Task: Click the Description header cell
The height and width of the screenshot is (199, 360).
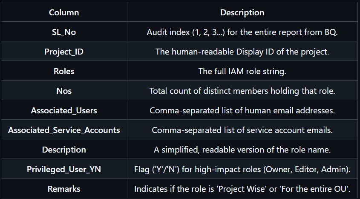Action: point(242,12)
